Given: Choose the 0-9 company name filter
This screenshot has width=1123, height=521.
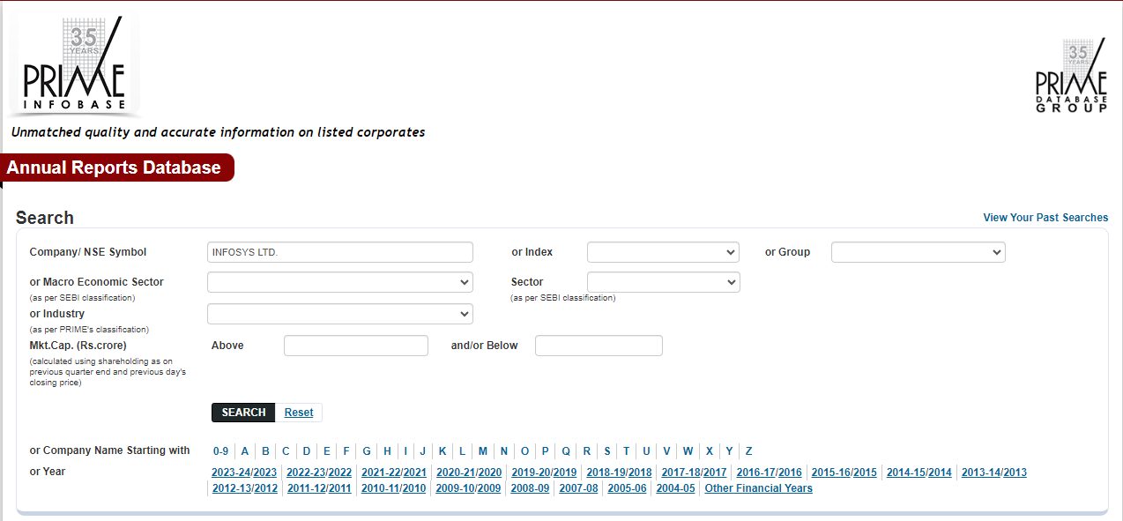Looking at the screenshot, I should (x=220, y=451).
